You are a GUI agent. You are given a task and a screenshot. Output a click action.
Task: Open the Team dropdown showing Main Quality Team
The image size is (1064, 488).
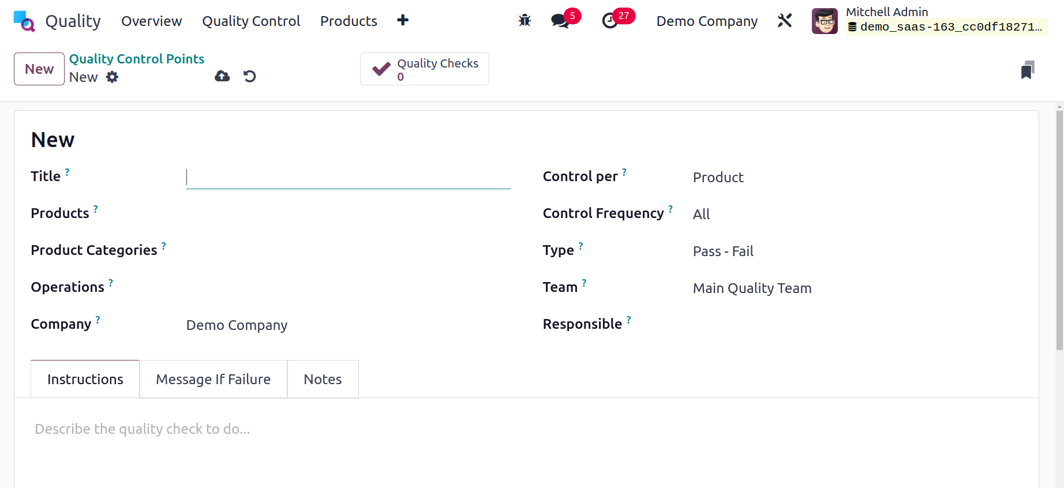coord(855,288)
